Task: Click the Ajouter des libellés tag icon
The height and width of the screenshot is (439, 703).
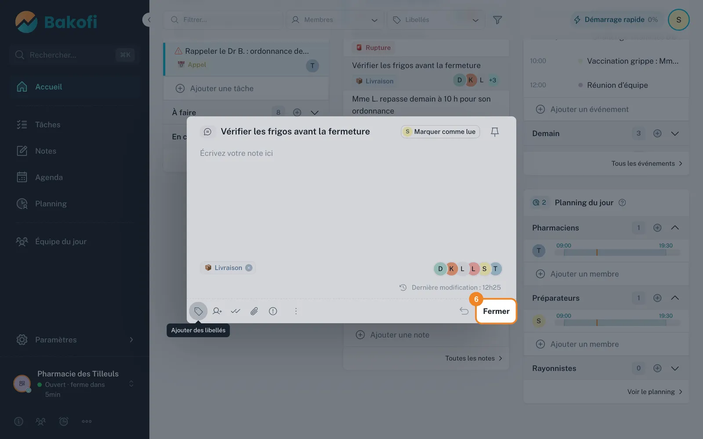Action: [198, 311]
